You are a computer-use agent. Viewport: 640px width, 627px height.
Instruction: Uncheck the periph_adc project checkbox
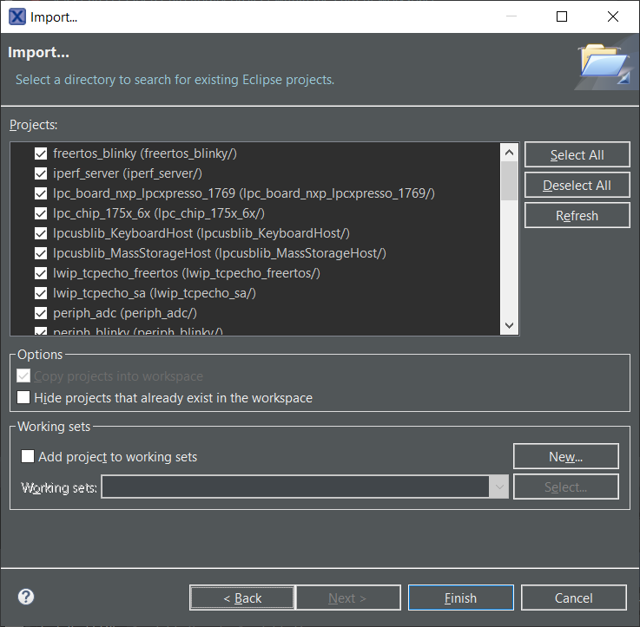[x=41, y=313]
